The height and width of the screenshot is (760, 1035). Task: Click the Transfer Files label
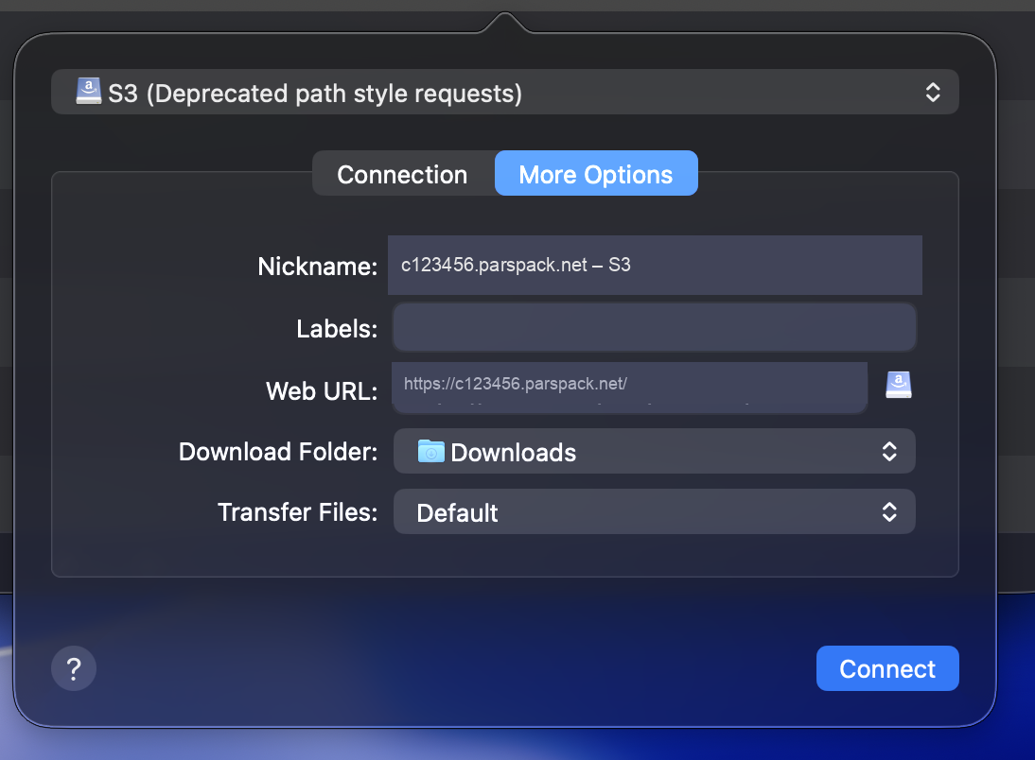click(298, 512)
